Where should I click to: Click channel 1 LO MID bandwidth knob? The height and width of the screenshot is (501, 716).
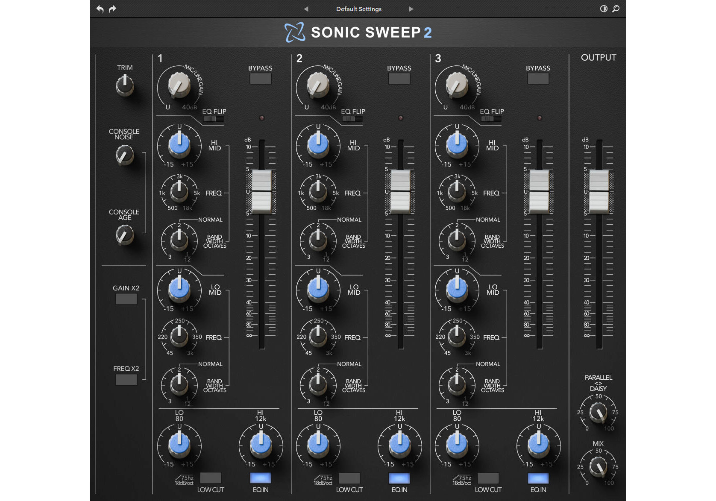(x=179, y=384)
